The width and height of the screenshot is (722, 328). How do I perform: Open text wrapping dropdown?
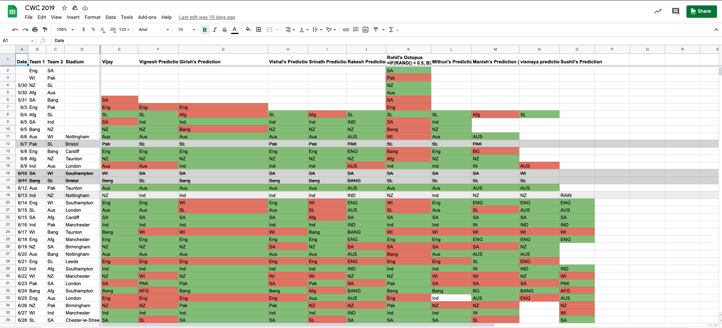318,30
